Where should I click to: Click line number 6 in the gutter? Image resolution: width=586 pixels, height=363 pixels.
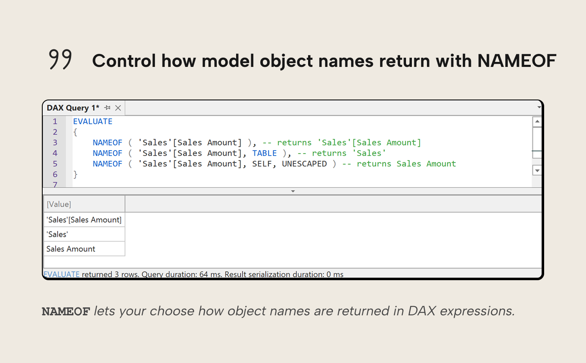pos(55,174)
